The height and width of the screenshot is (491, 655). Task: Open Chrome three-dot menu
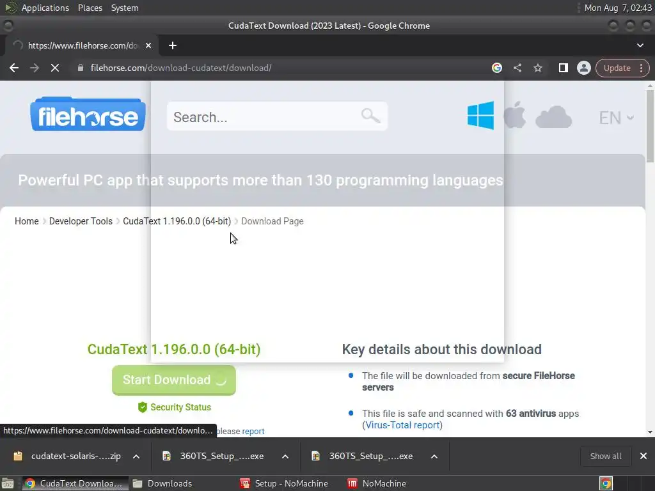[x=641, y=68]
